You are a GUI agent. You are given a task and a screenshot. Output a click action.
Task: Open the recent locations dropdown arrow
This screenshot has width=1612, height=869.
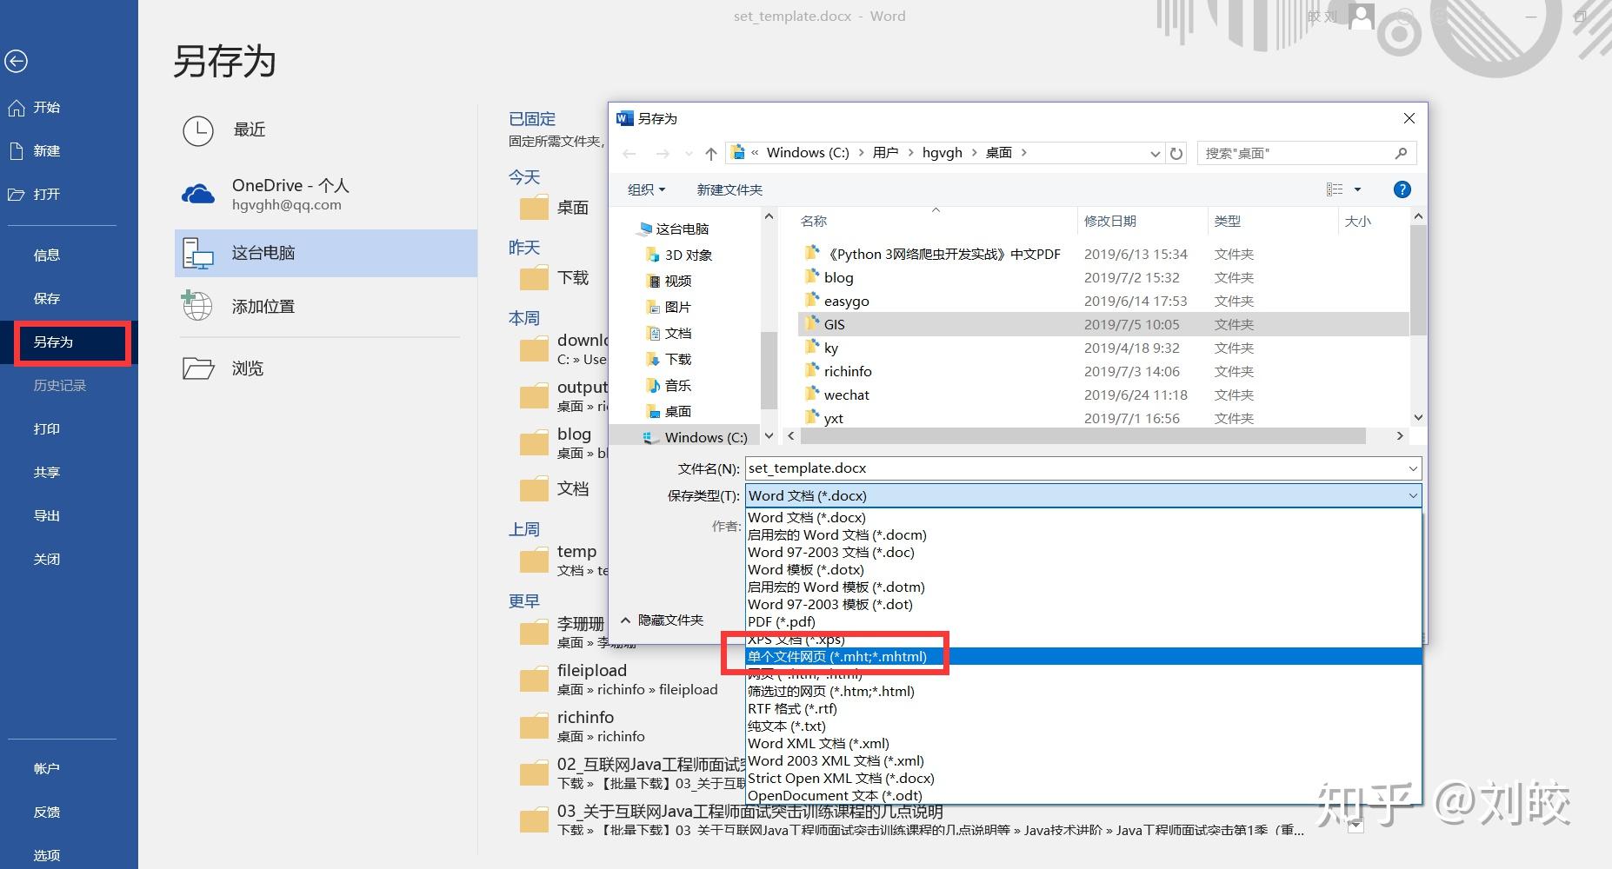[x=689, y=154]
